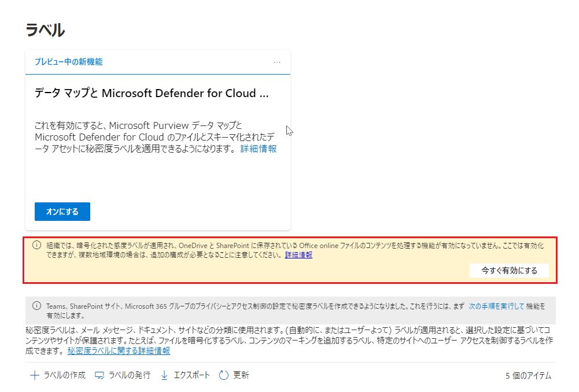Open 秘密度ラベルに関する詳細情報 link
The width and height of the screenshot is (579, 392).
click(x=119, y=350)
